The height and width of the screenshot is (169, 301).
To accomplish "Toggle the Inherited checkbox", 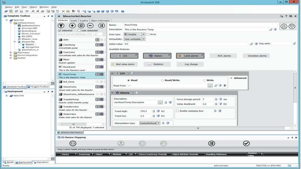I will point(60,30).
